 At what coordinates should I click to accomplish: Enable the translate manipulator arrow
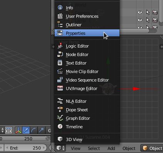(26, 130)
